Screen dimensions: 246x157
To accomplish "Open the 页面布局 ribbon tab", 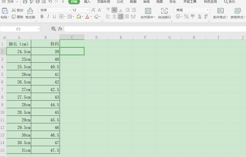I will 103,2.
